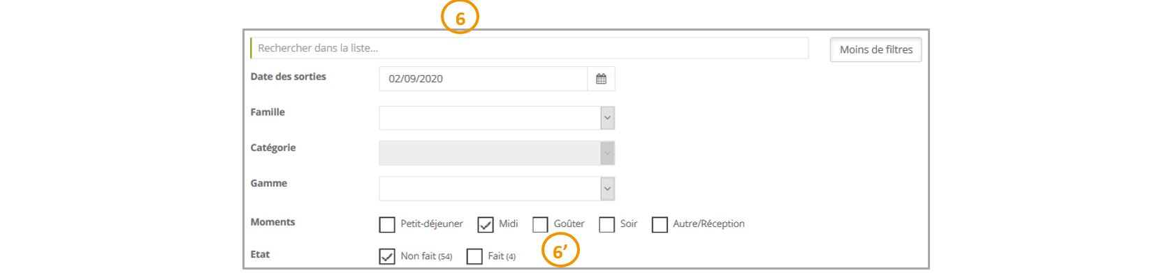Expand the Famille dropdown
1171x273 pixels.
tap(497, 118)
